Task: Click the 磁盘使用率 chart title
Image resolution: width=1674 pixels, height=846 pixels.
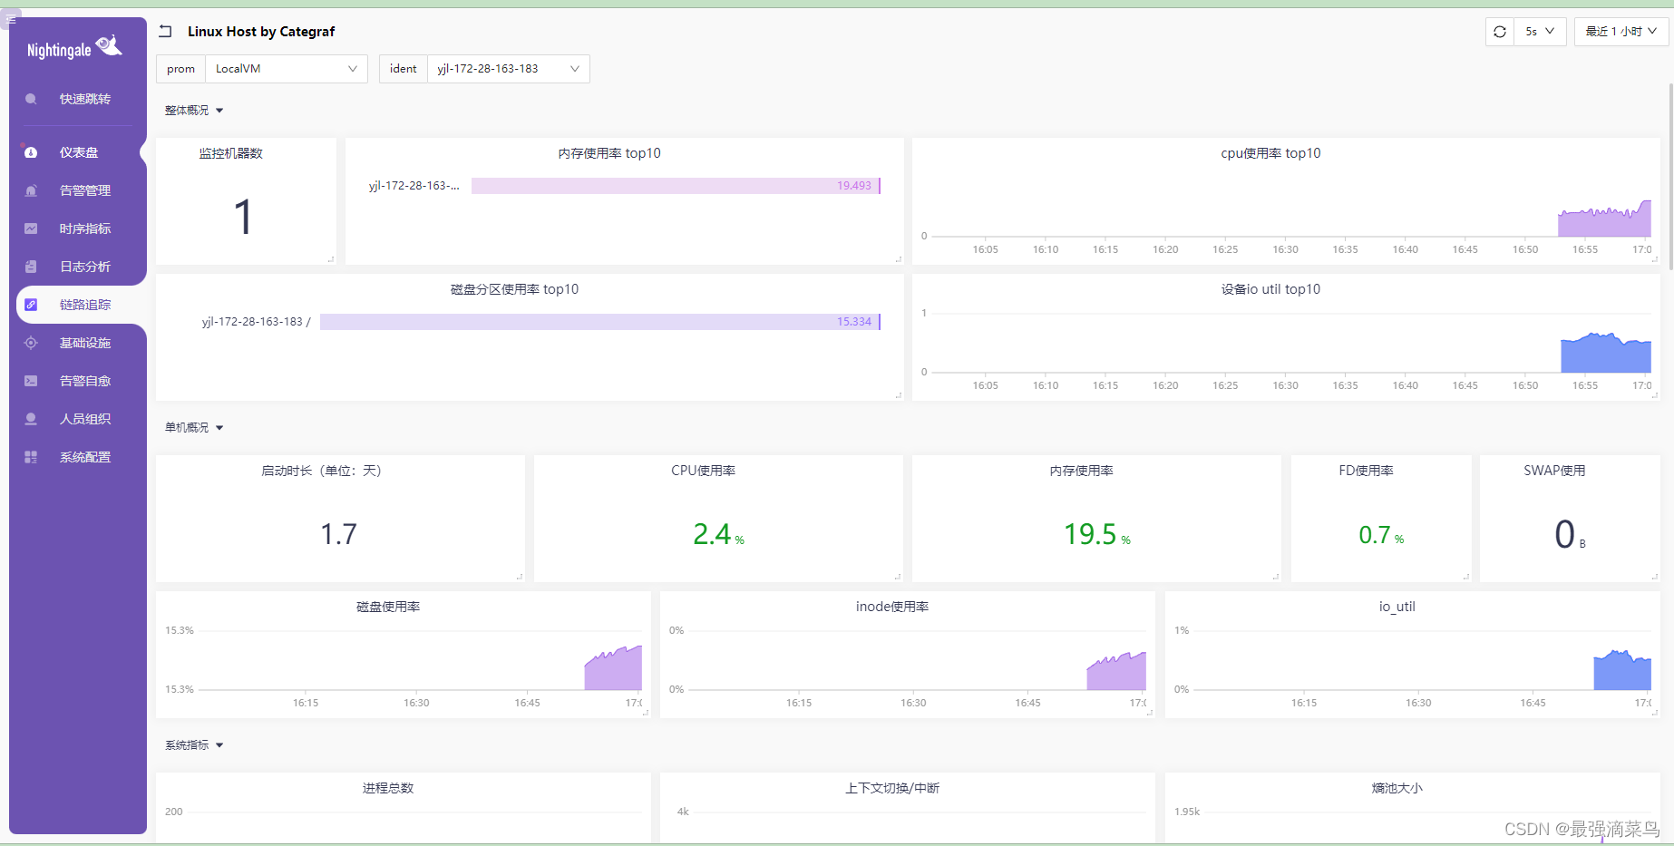Action: click(x=388, y=607)
